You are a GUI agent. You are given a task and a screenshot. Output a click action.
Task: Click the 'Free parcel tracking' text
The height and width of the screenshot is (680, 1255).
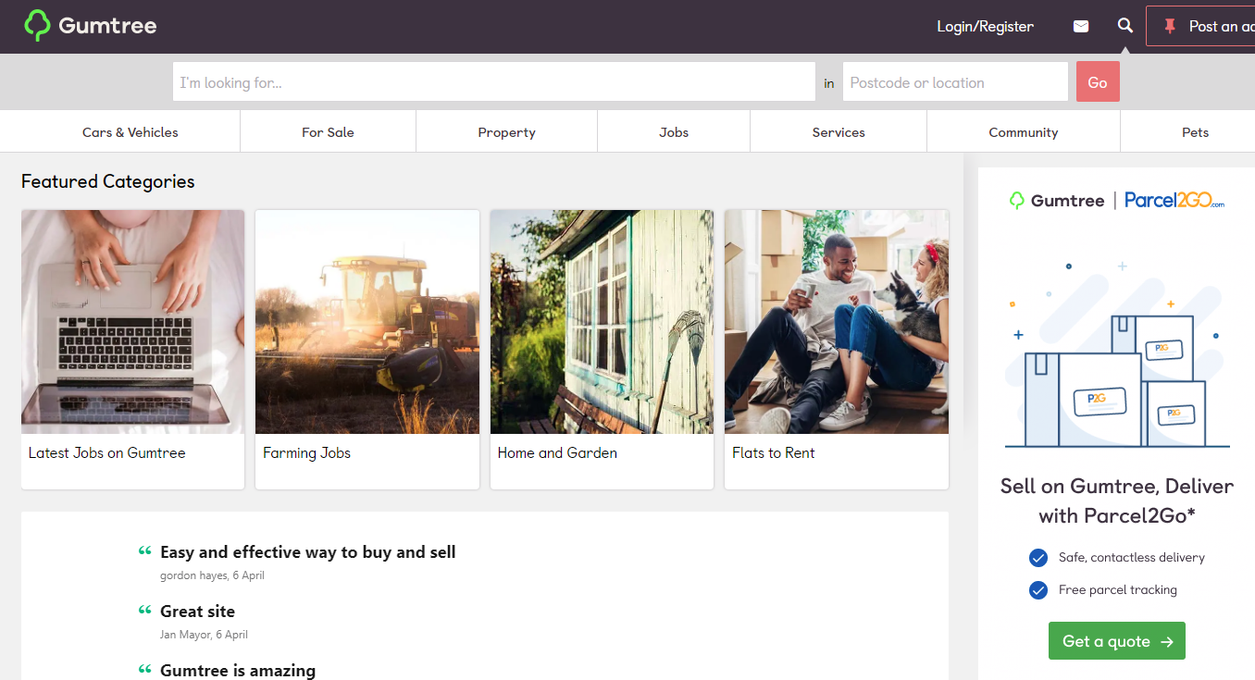1118,590
